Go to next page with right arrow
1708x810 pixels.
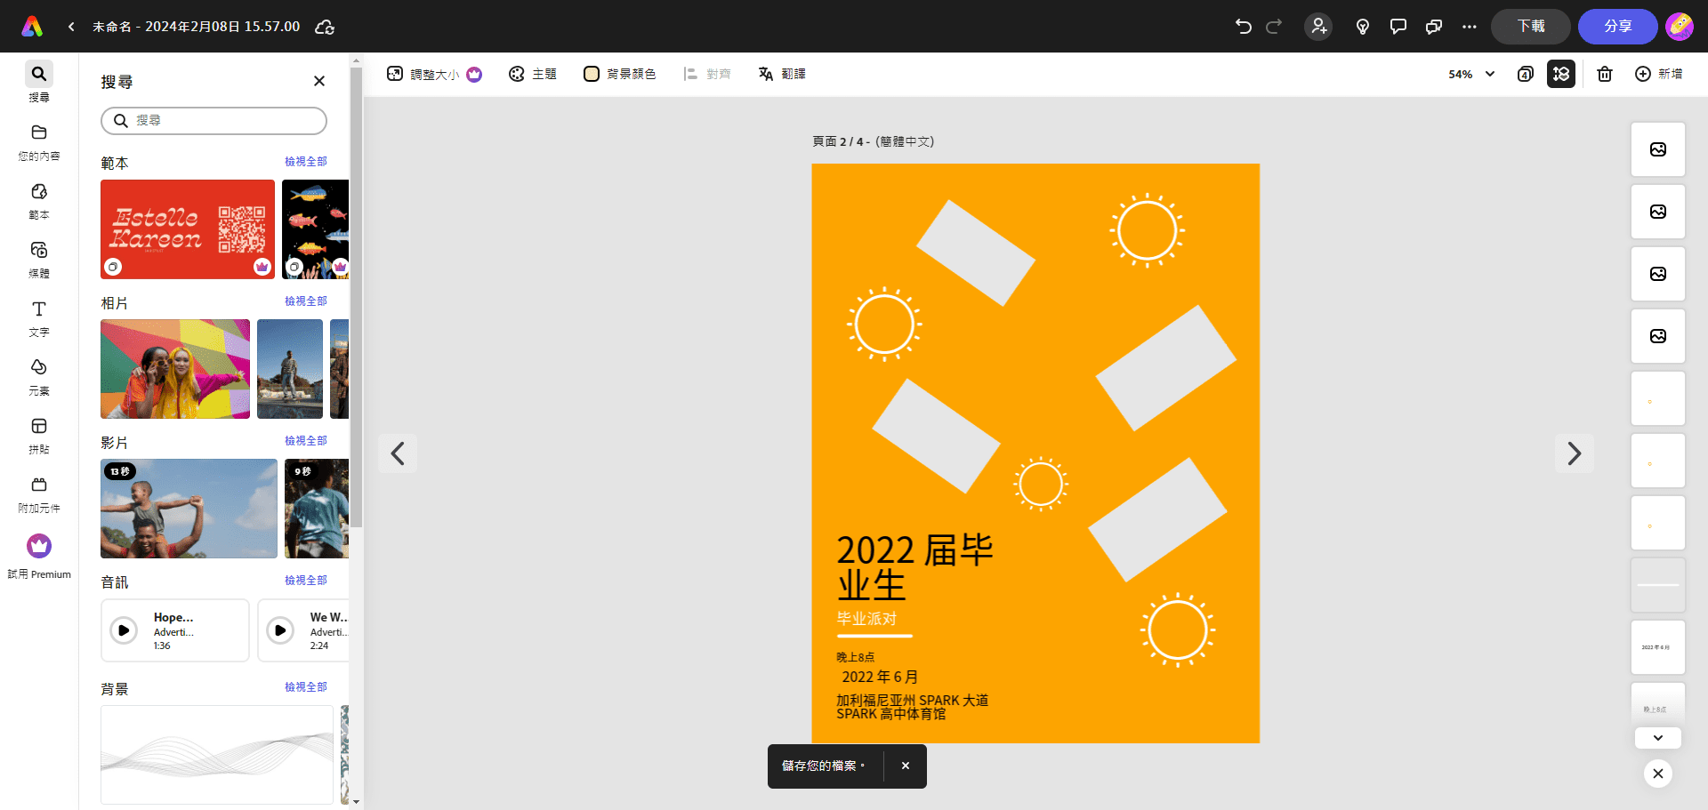pos(1574,453)
